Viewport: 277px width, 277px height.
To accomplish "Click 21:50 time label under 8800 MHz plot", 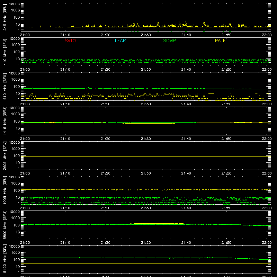I will click(x=226, y=243).
